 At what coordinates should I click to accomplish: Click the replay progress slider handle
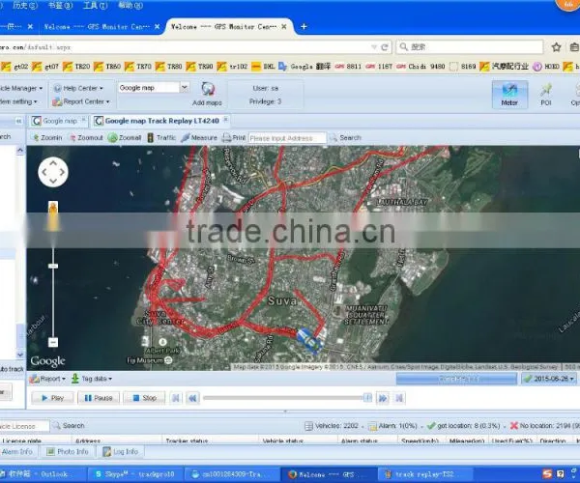tap(367, 398)
